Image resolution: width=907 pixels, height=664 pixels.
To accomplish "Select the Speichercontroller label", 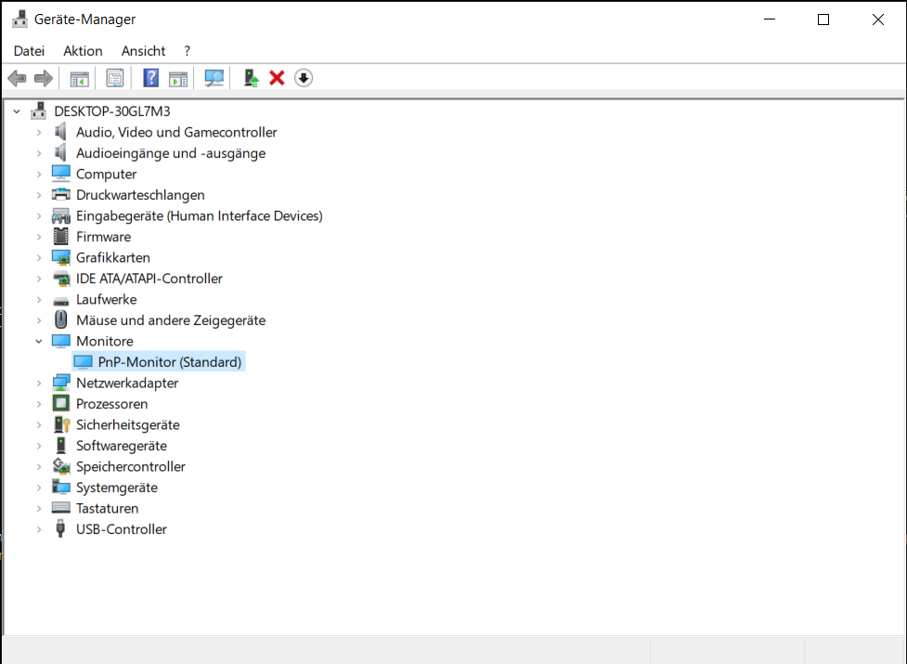I will click(131, 466).
